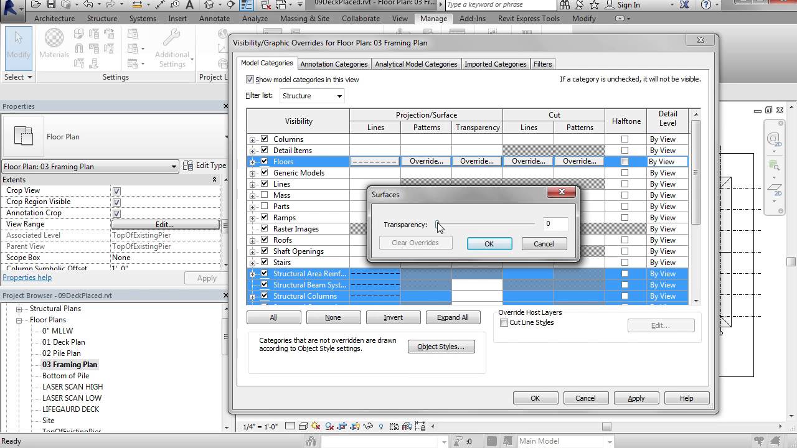Viewport: 797px width, 448px height.
Task: Click the category table vertical scrollbar
Action: point(696,206)
